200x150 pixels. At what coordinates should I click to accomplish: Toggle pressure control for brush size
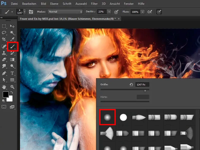click(x=159, y=12)
